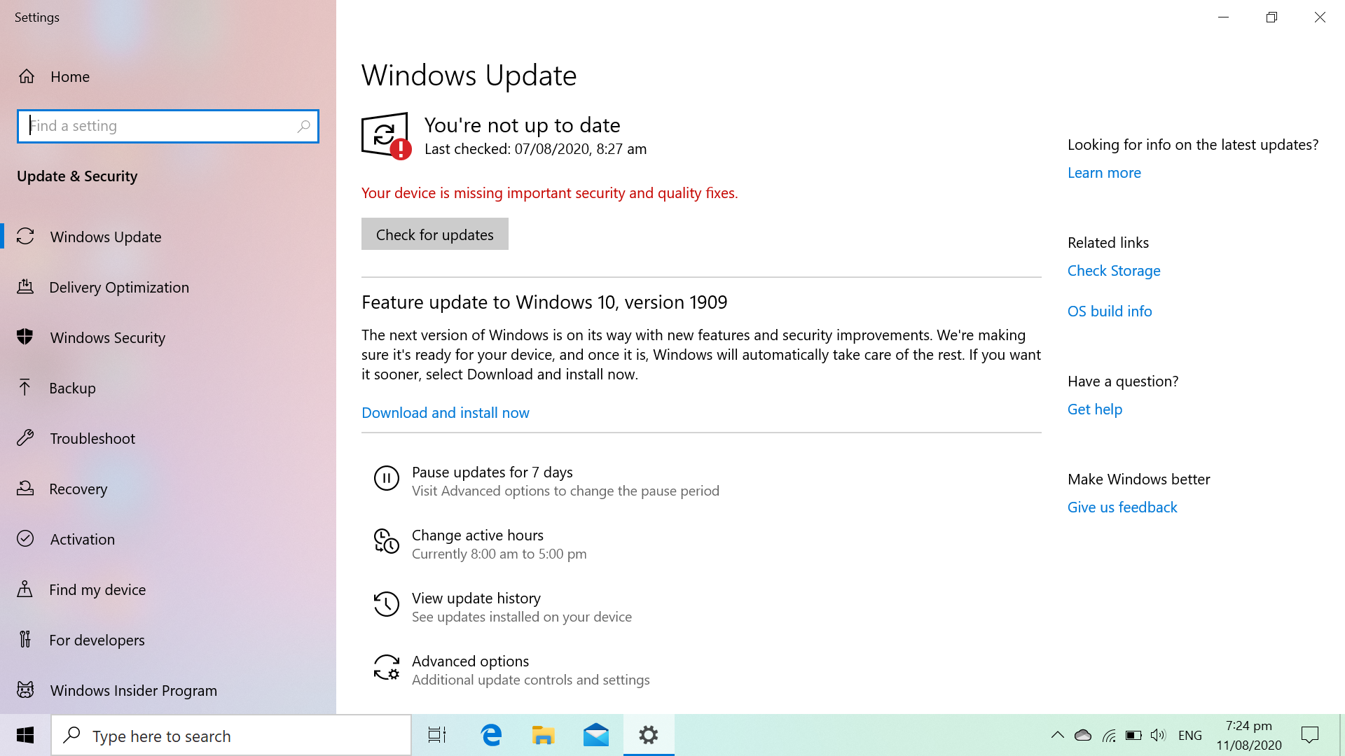Image resolution: width=1345 pixels, height=756 pixels.
Task: Open the clock showing 7:24 pm
Action: click(1249, 735)
